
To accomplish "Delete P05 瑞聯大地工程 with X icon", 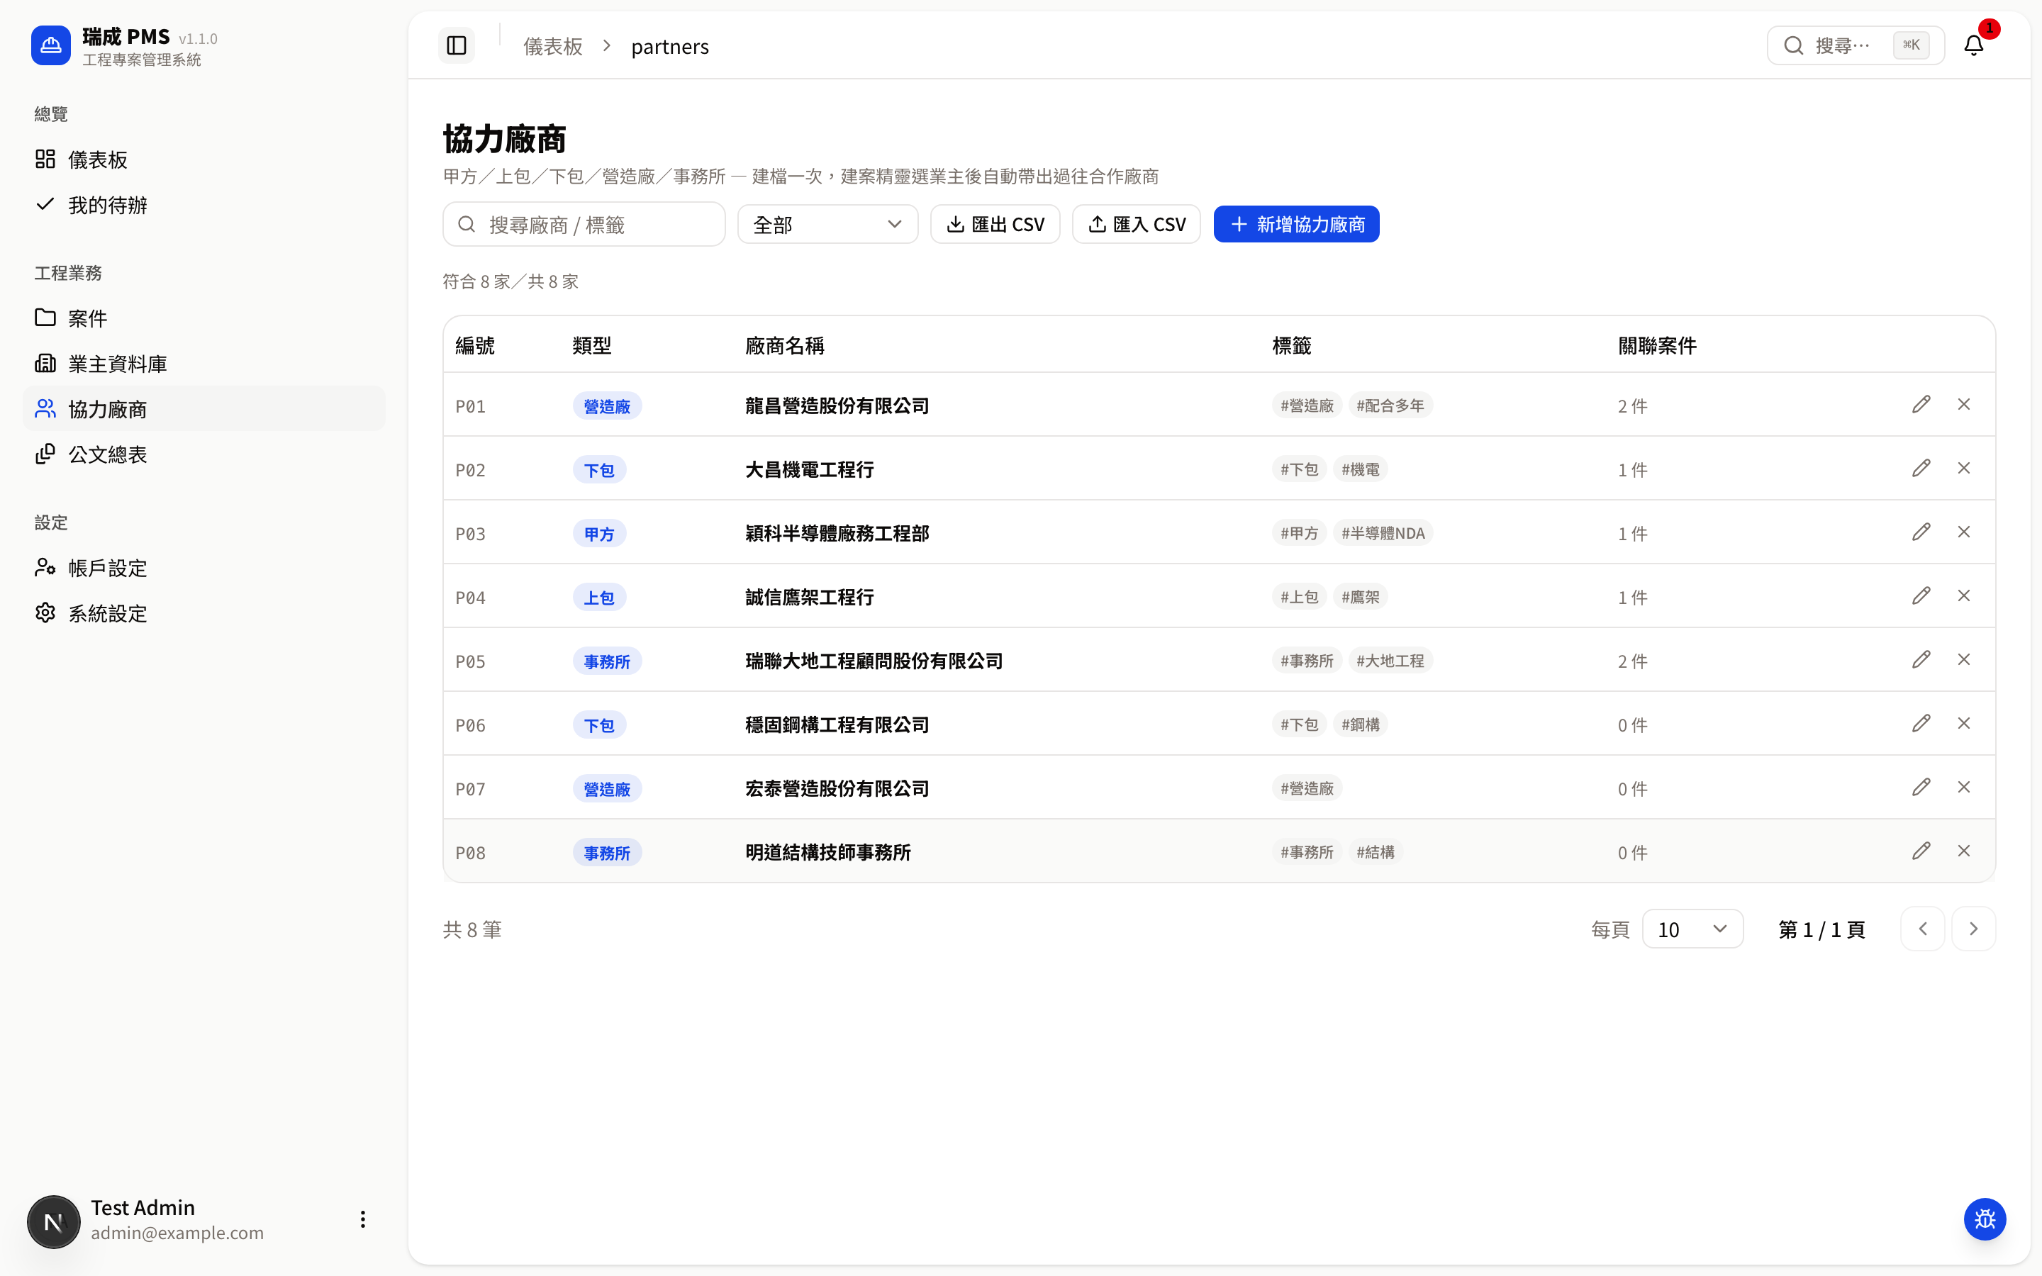I will pyautogui.click(x=1965, y=660).
